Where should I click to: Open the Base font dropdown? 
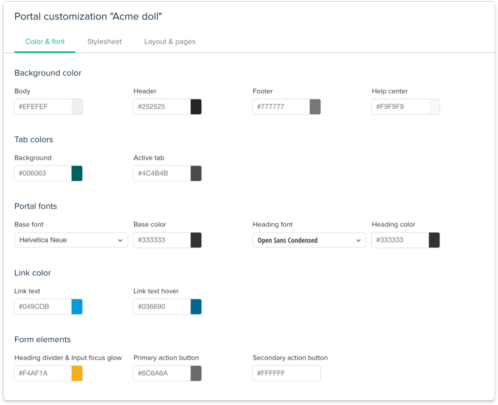(71, 240)
